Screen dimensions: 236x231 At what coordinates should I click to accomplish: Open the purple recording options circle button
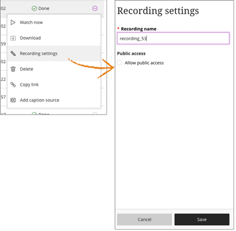click(x=95, y=8)
